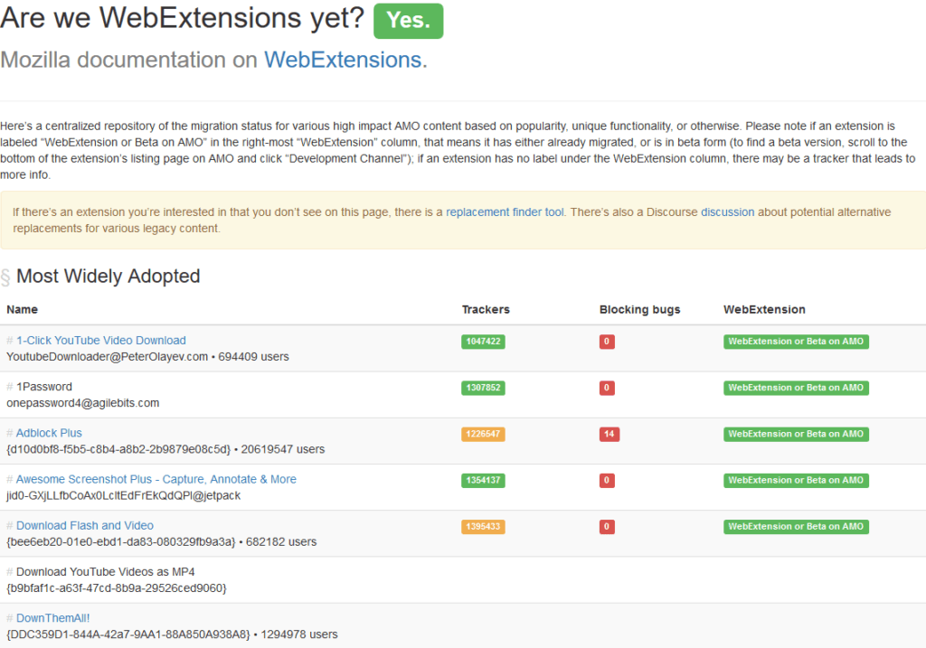Open the WebExtensions documentation link
Screen dimensions: 926x648
tap(343, 60)
